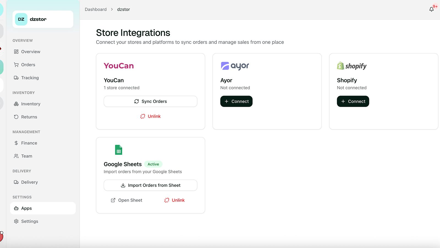Click the Shopify bag logo
This screenshot has width=440, height=248.
tap(340, 66)
